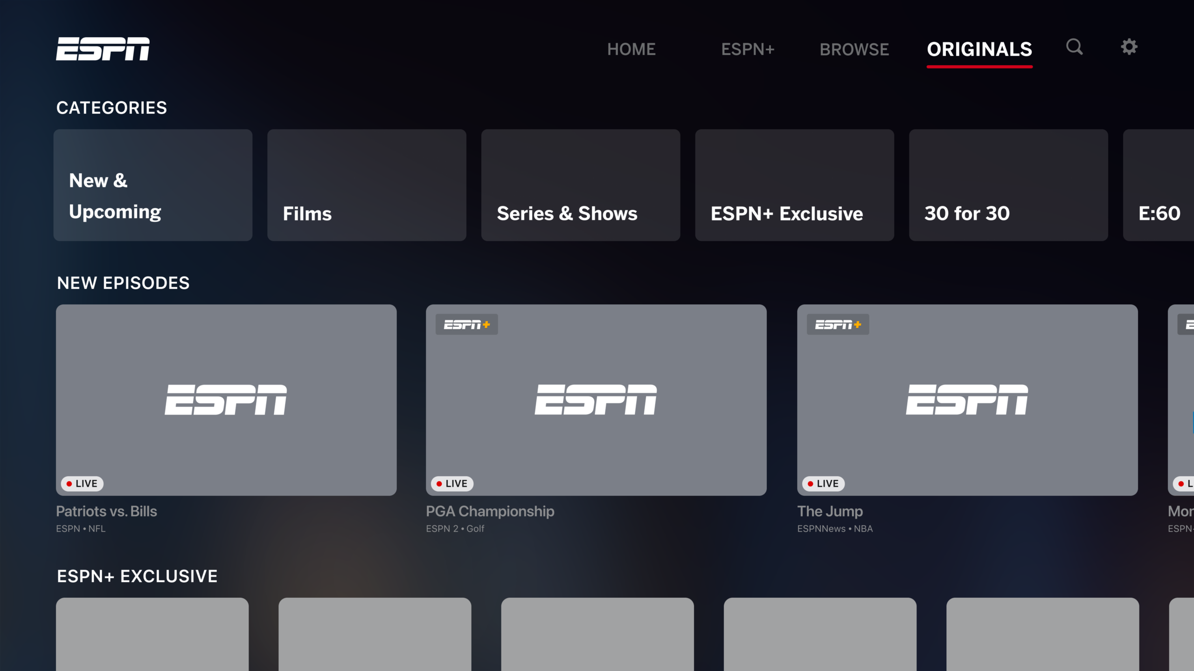Play The Jump live thumbnail

967,400
